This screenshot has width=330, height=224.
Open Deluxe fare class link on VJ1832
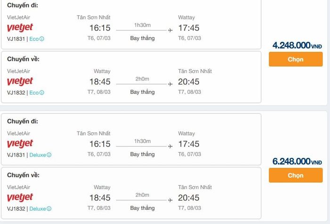[x=38, y=208]
